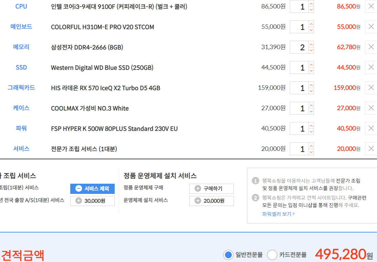Select the 일반전문몰 radio button

click(x=228, y=255)
